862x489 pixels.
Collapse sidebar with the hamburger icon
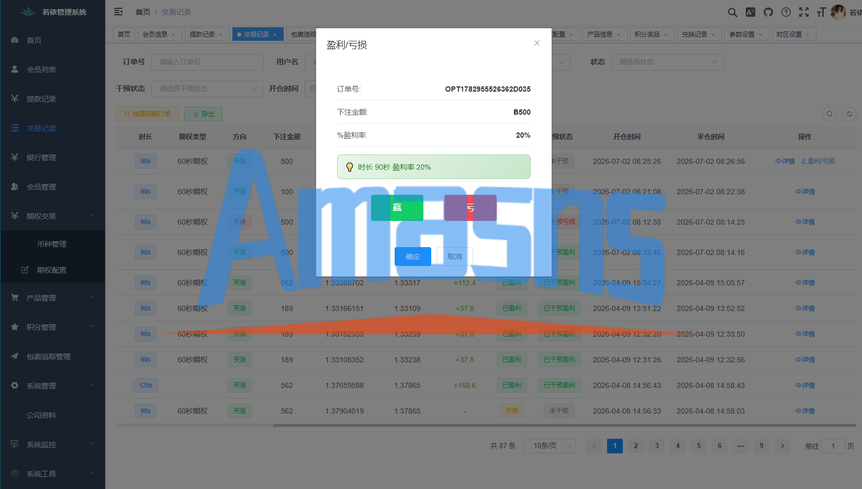coord(118,12)
